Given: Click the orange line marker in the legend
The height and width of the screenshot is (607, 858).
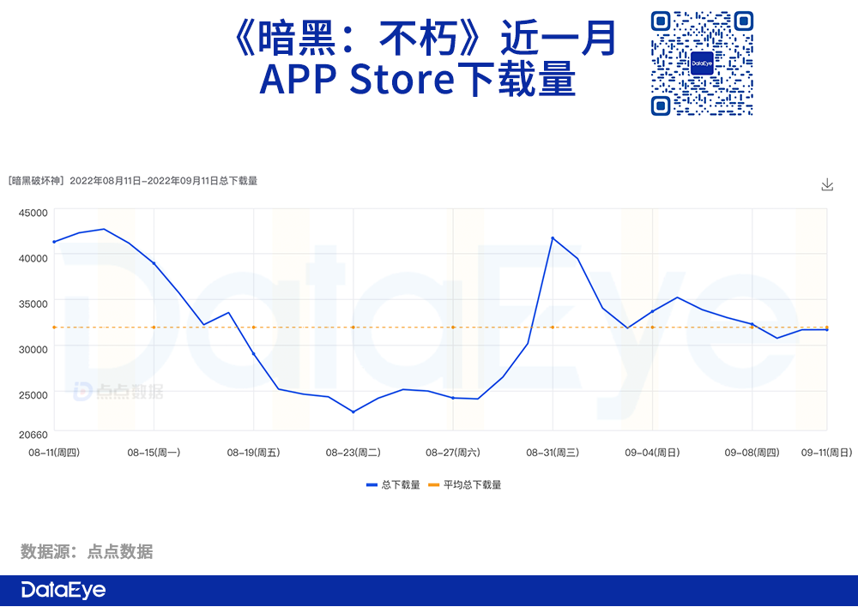Looking at the screenshot, I should point(433,485).
